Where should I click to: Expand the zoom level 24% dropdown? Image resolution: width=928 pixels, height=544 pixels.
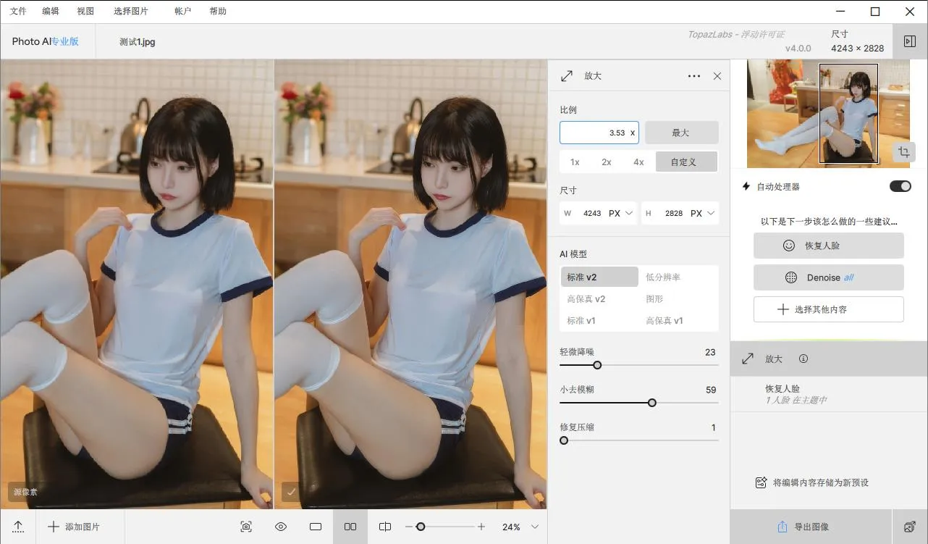point(535,527)
